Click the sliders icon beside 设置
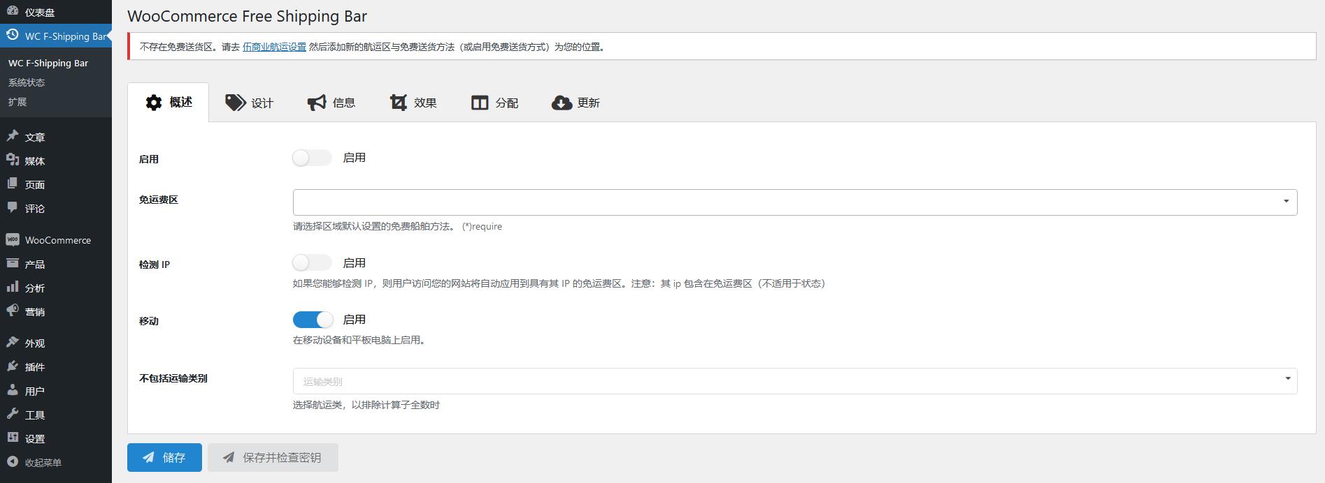Viewport: 1325px width, 483px height. point(13,438)
